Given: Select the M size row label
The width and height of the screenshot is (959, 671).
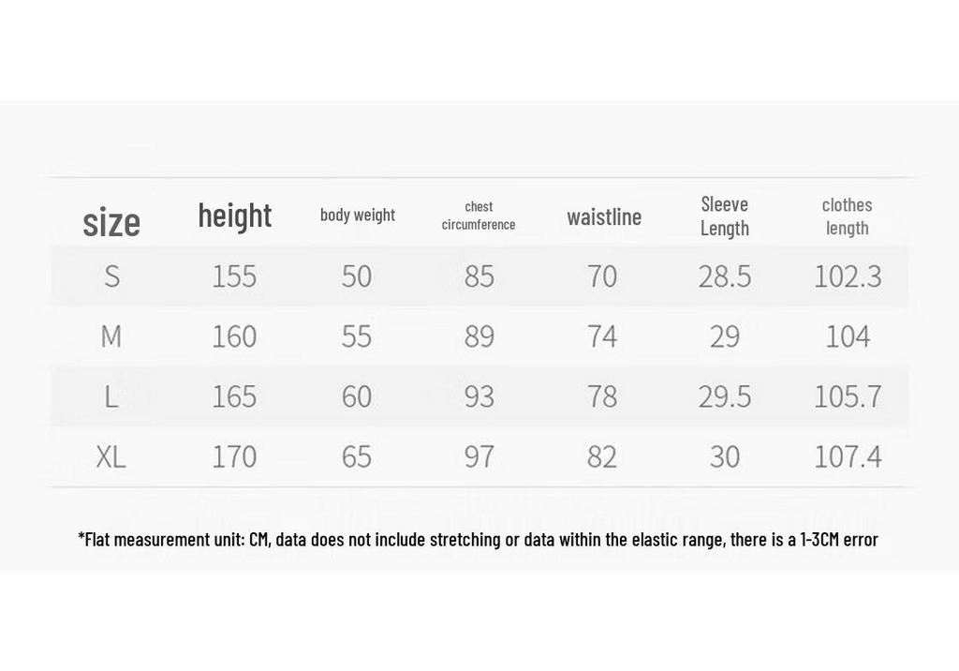Looking at the screenshot, I should (111, 336).
